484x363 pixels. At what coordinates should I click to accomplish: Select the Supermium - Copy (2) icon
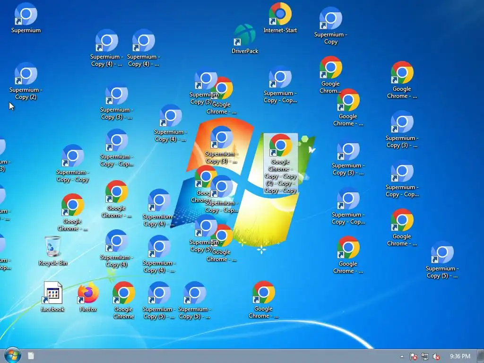pos(26,81)
